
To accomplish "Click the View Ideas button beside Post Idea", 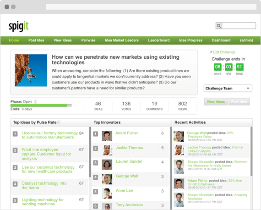I will tap(216, 102).
